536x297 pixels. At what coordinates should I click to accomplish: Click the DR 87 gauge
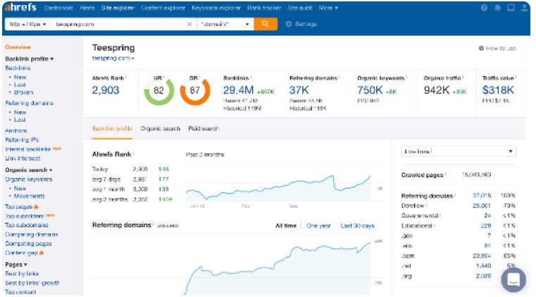click(195, 91)
